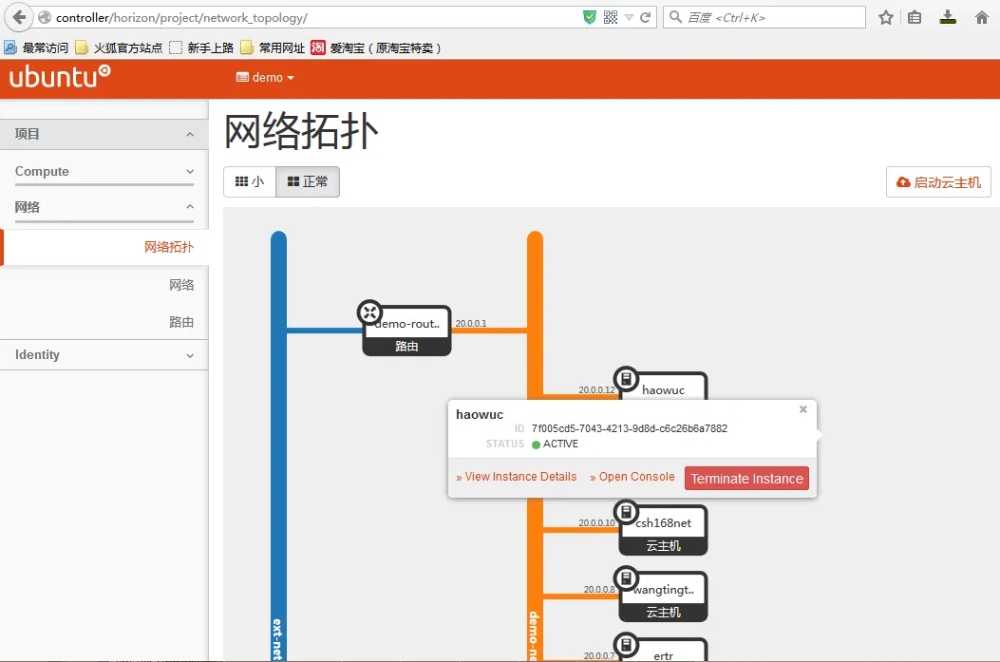Bookmark this page with the star icon
Image resolution: width=1000 pixels, height=662 pixels.
tap(886, 17)
